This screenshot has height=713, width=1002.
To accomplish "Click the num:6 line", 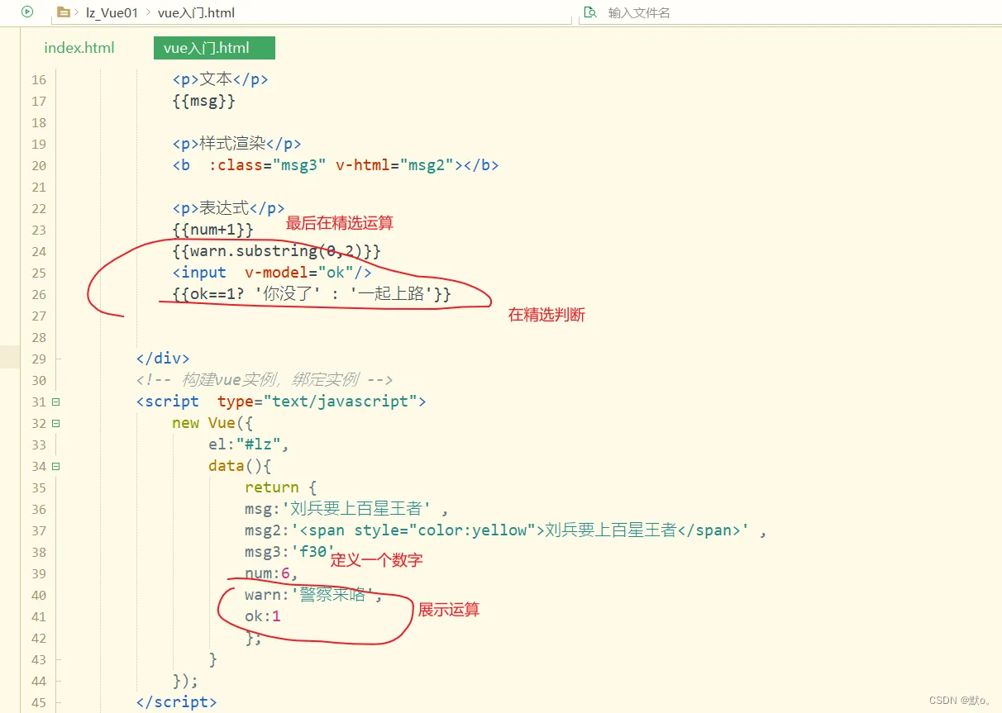I will click(271, 573).
